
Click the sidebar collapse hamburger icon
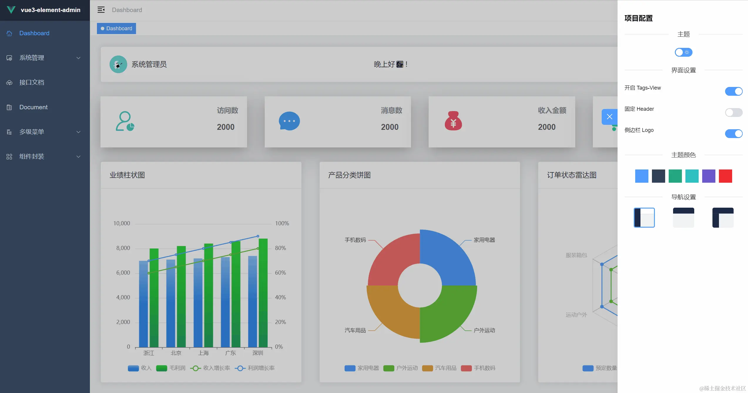pos(101,10)
